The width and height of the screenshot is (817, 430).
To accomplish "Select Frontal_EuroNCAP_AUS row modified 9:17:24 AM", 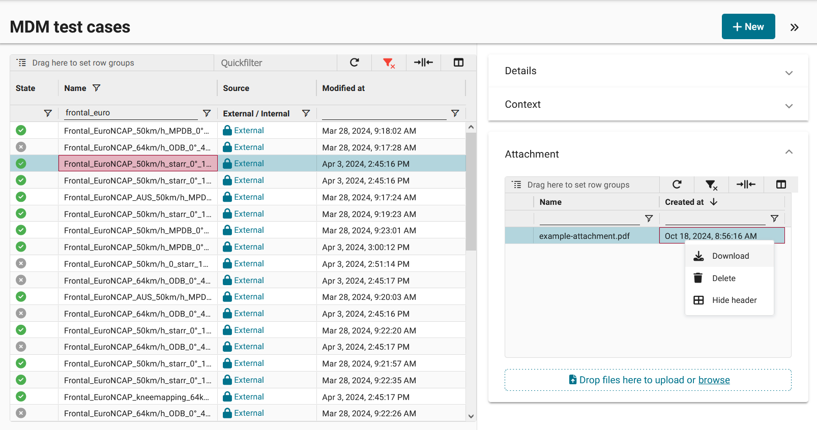I will 238,197.
